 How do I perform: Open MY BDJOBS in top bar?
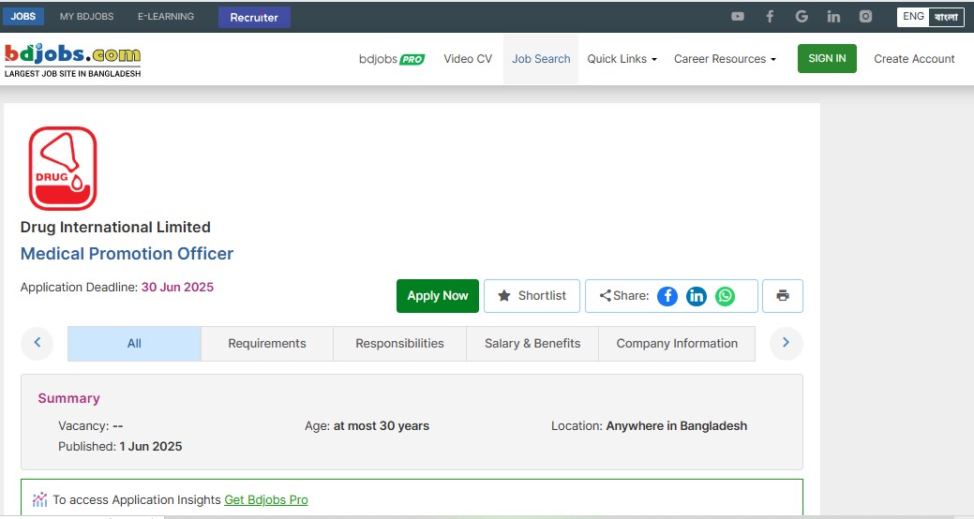[86, 16]
